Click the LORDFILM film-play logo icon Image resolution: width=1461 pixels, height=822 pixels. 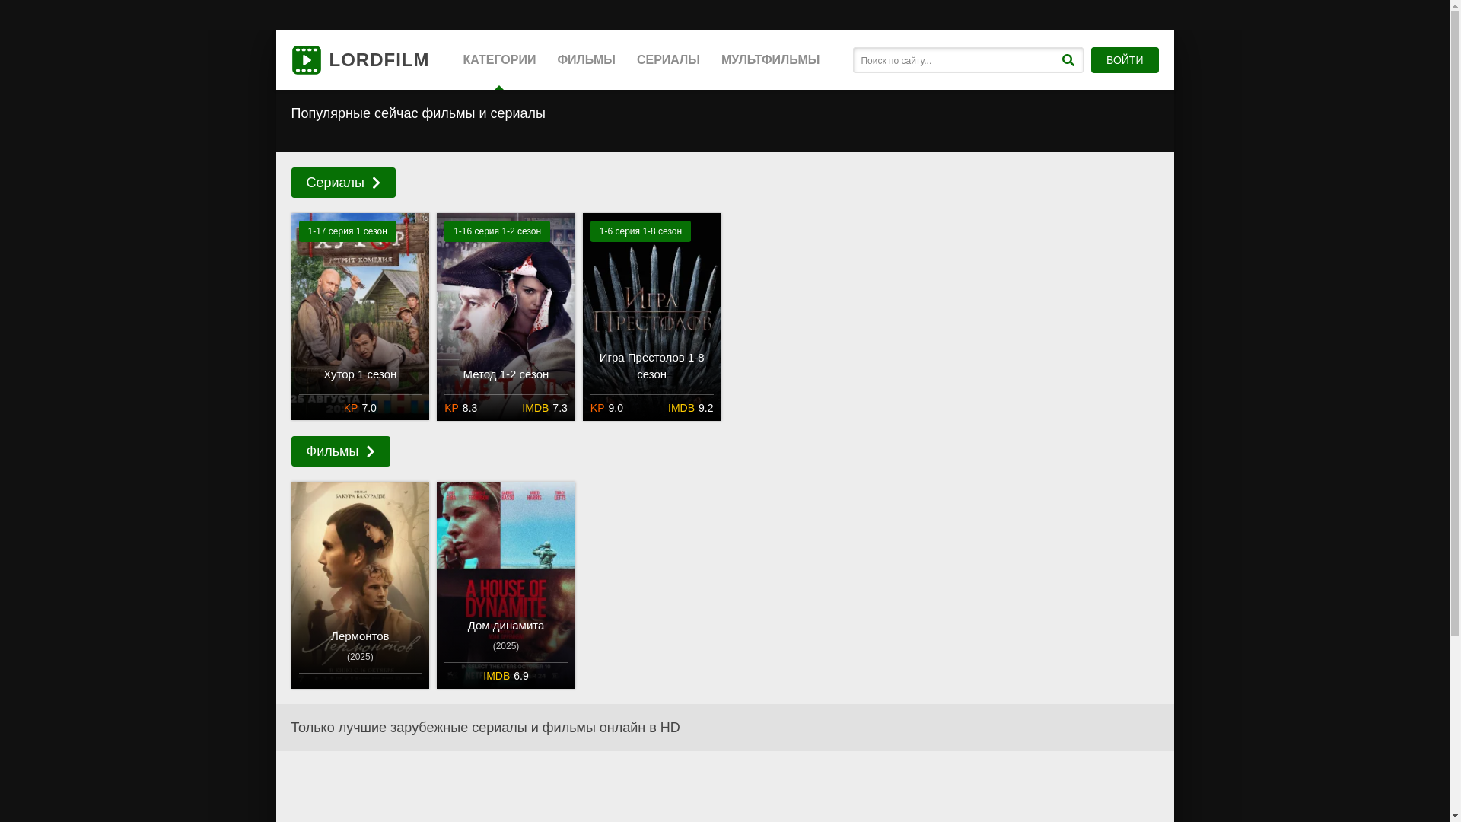[x=306, y=60]
